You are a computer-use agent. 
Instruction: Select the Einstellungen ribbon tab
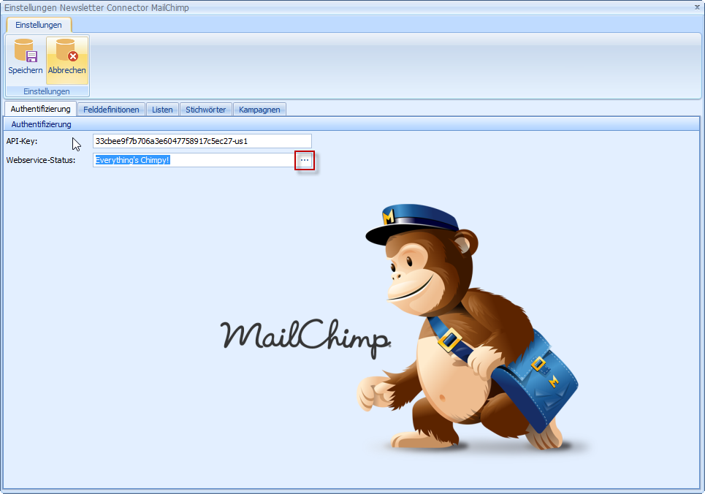tap(39, 25)
